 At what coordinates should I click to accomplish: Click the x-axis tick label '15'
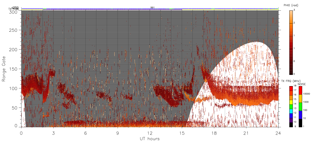coord(182,133)
